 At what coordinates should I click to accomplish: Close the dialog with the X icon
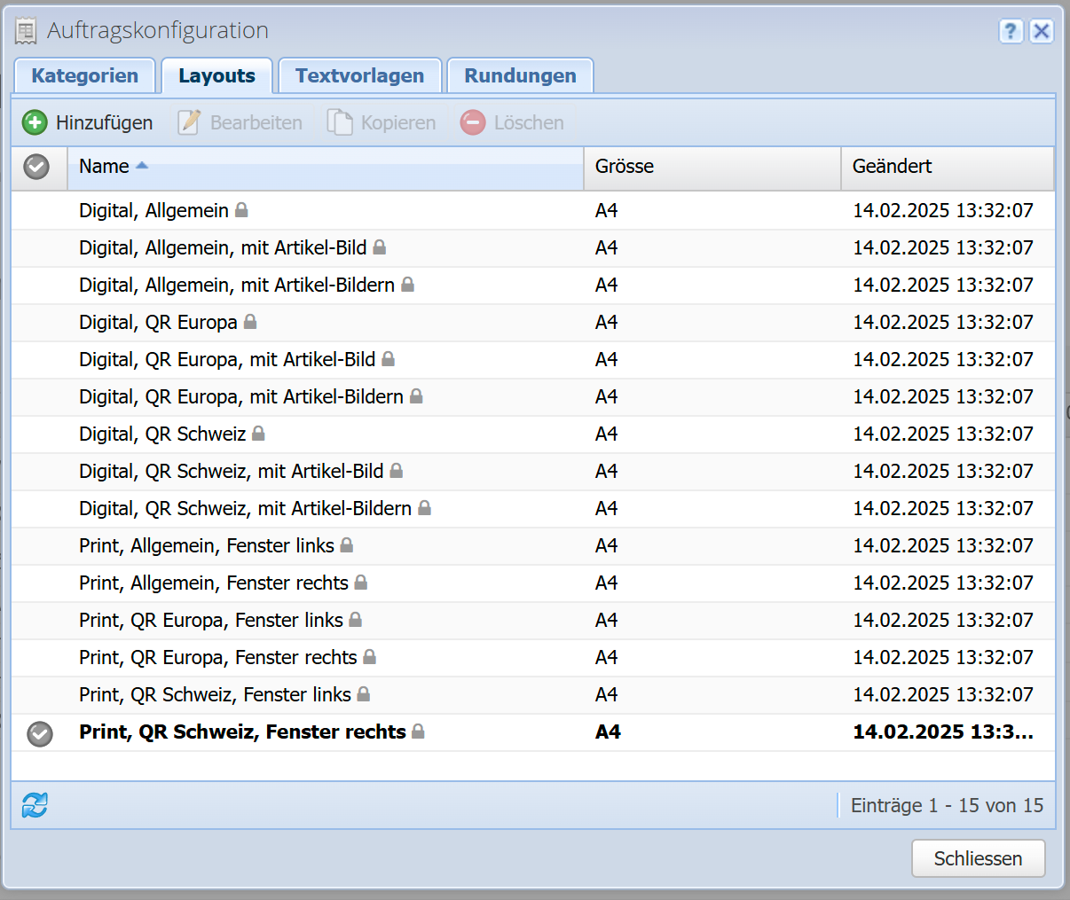pyautogui.click(x=1042, y=31)
